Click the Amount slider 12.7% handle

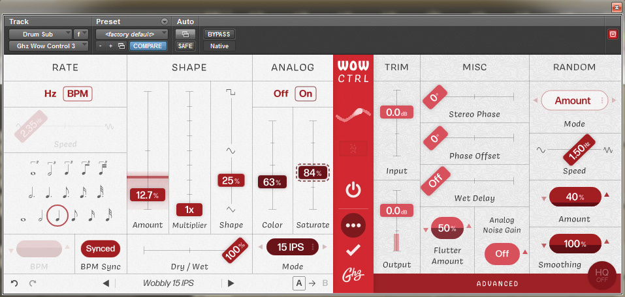click(148, 195)
